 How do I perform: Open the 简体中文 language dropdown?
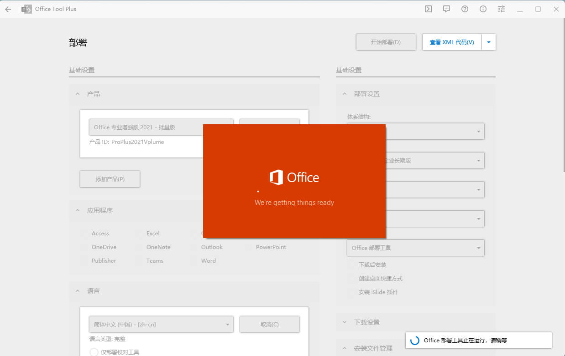pyautogui.click(x=161, y=325)
